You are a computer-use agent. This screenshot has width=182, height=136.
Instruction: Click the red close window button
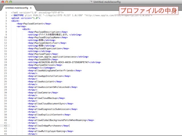point(3,2)
